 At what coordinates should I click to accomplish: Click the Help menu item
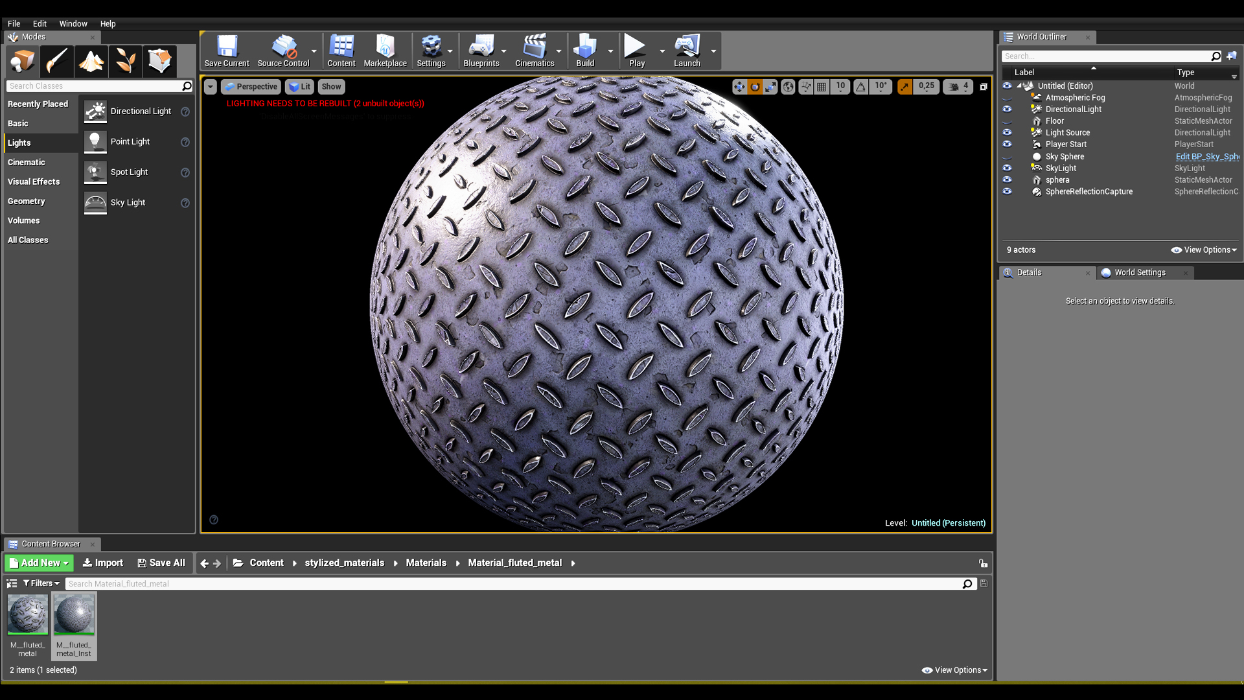(107, 23)
